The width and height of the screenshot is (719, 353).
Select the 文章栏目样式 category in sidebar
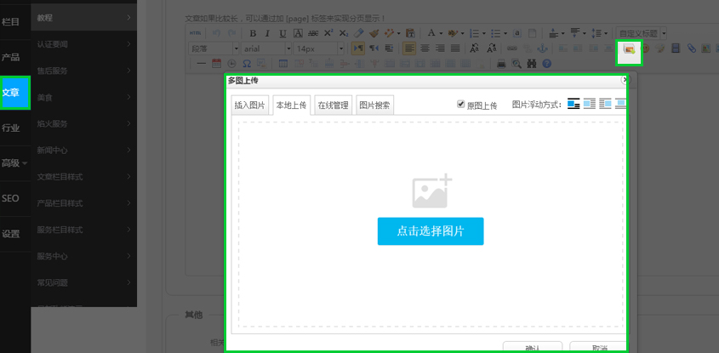pyautogui.click(x=84, y=177)
